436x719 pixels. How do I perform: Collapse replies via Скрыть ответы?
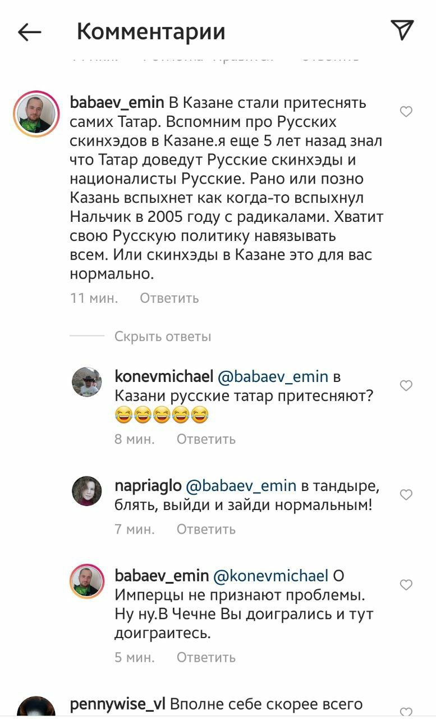163,336
